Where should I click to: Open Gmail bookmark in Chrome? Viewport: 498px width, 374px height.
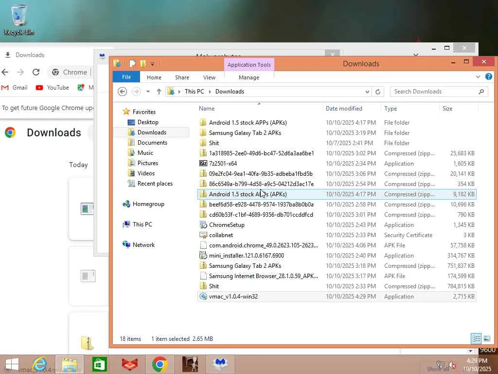[x=15, y=88]
